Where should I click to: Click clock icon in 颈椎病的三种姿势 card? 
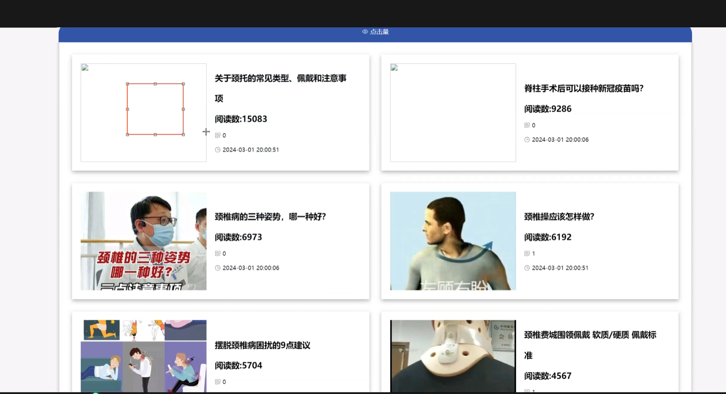pyautogui.click(x=218, y=268)
